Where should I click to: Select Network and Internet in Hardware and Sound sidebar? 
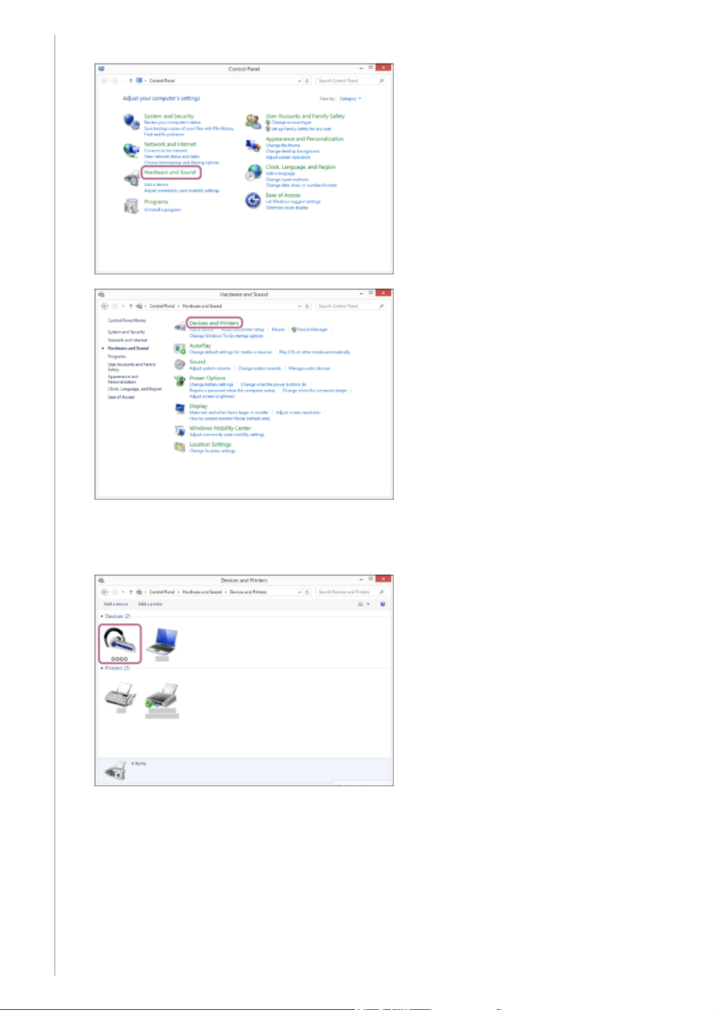pyautogui.click(x=127, y=340)
